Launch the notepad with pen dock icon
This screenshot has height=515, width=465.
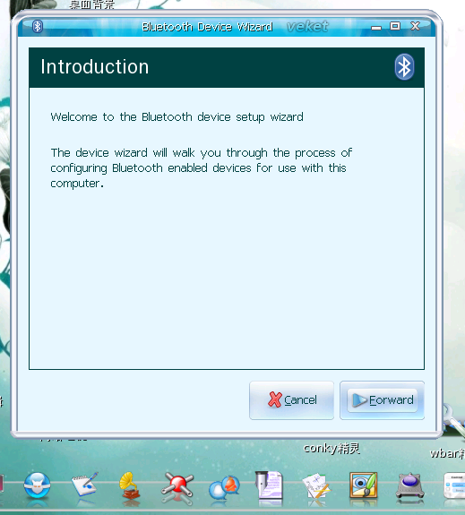(85, 485)
